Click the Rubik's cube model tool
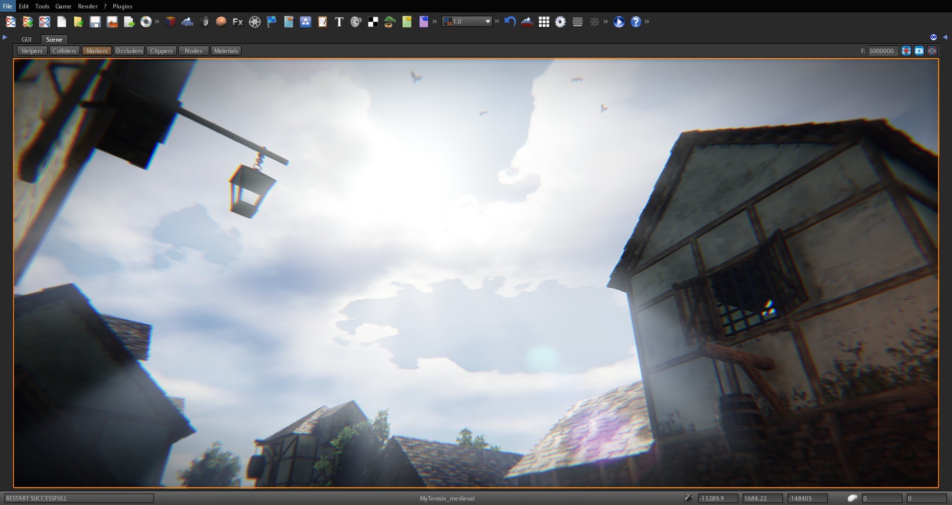Viewport: 952px width, 505px height. [171, 22]
